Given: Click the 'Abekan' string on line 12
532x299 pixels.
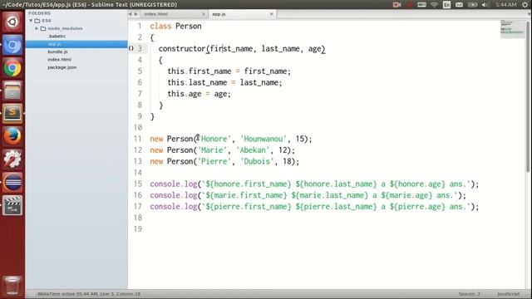Looking at the screenshot, I should 253,150.
